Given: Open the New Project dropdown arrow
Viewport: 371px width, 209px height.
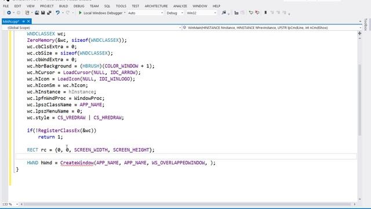Looking at the screenshot, I should (32, 13).
